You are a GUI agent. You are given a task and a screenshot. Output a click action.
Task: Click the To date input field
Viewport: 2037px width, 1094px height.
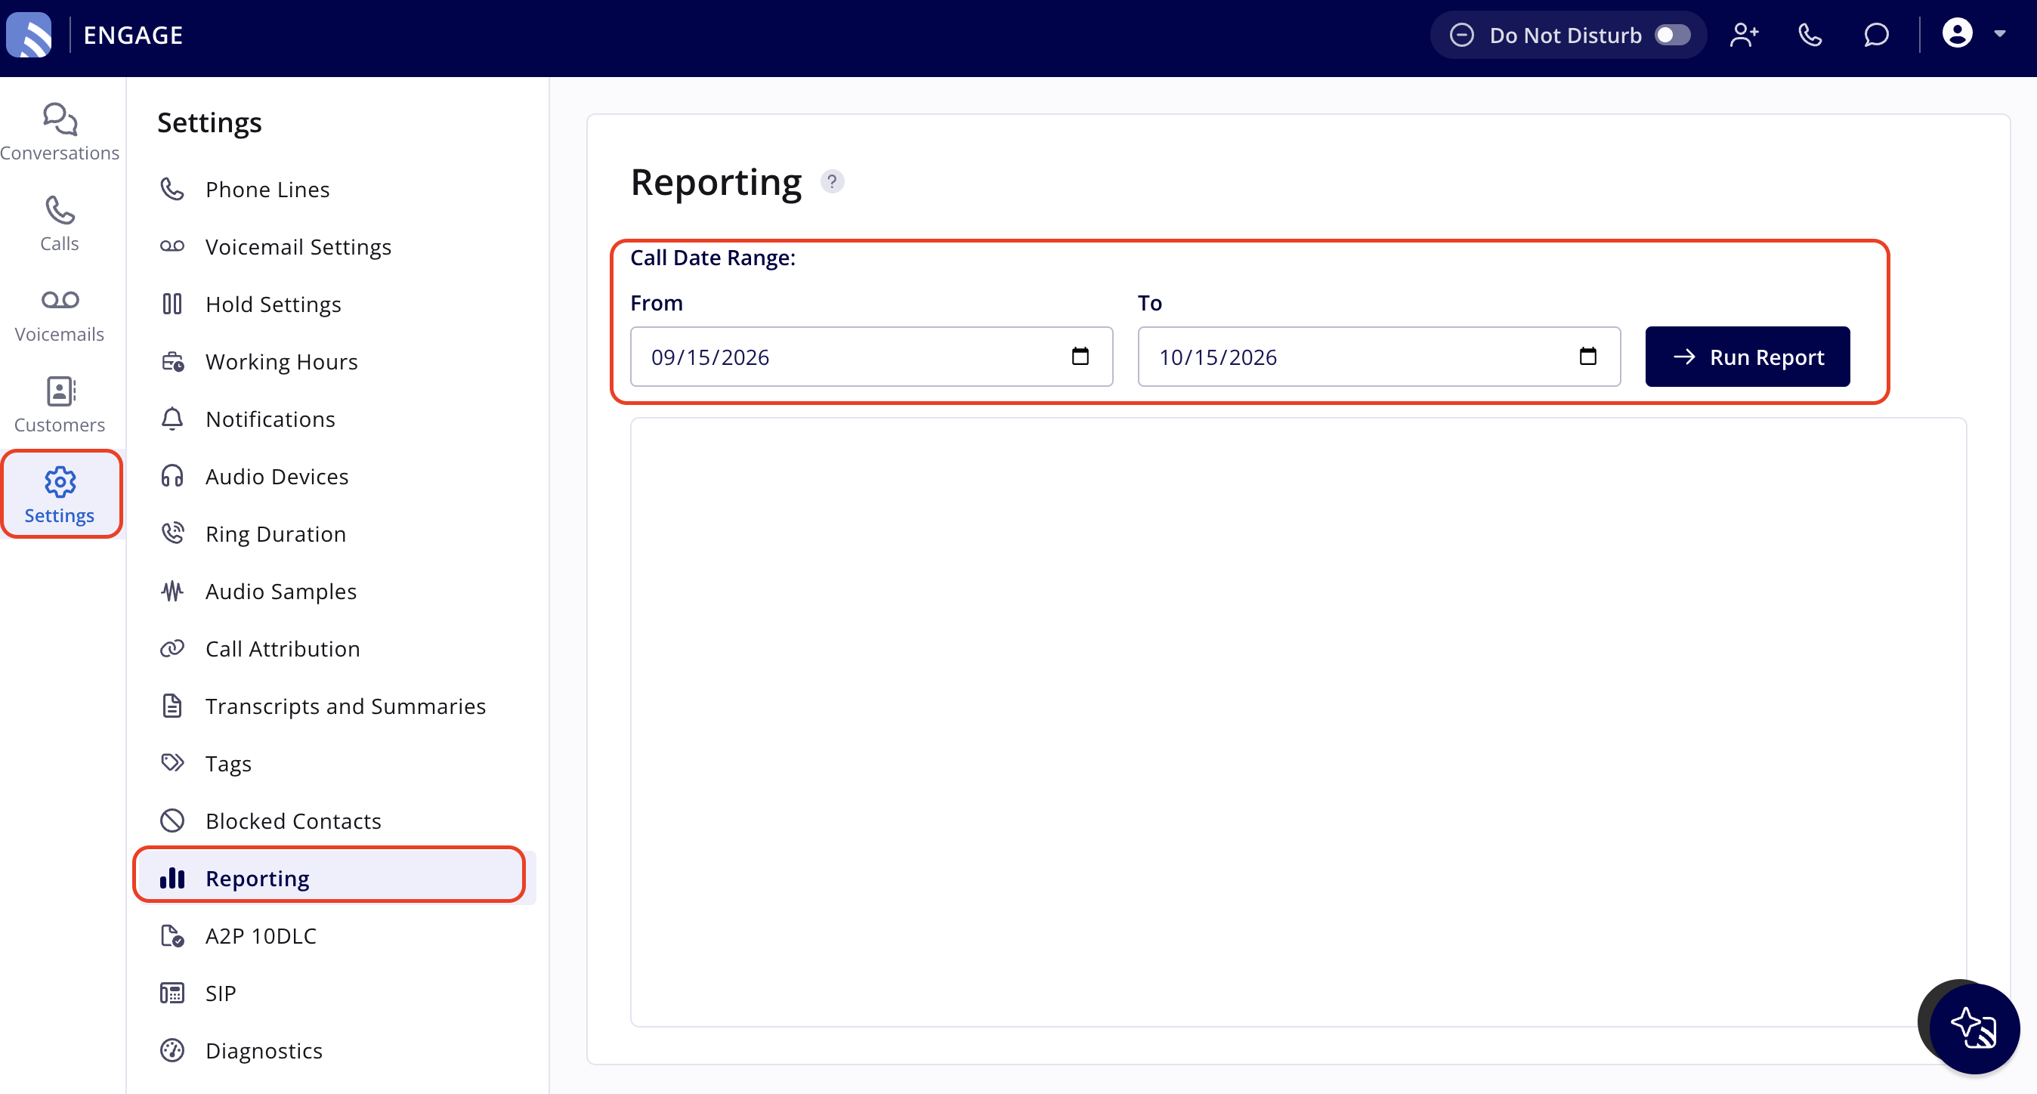point(1379,357)
